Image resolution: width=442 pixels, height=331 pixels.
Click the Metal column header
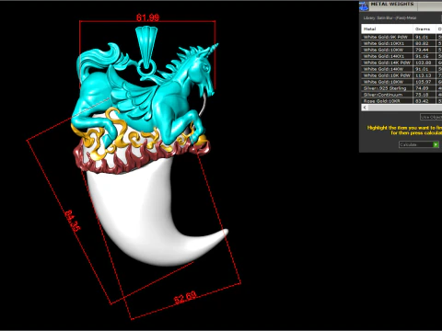[x=387, y=29]
